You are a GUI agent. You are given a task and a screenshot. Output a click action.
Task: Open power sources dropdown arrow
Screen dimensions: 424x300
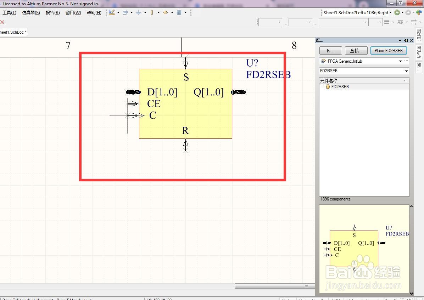click(145, 12)
